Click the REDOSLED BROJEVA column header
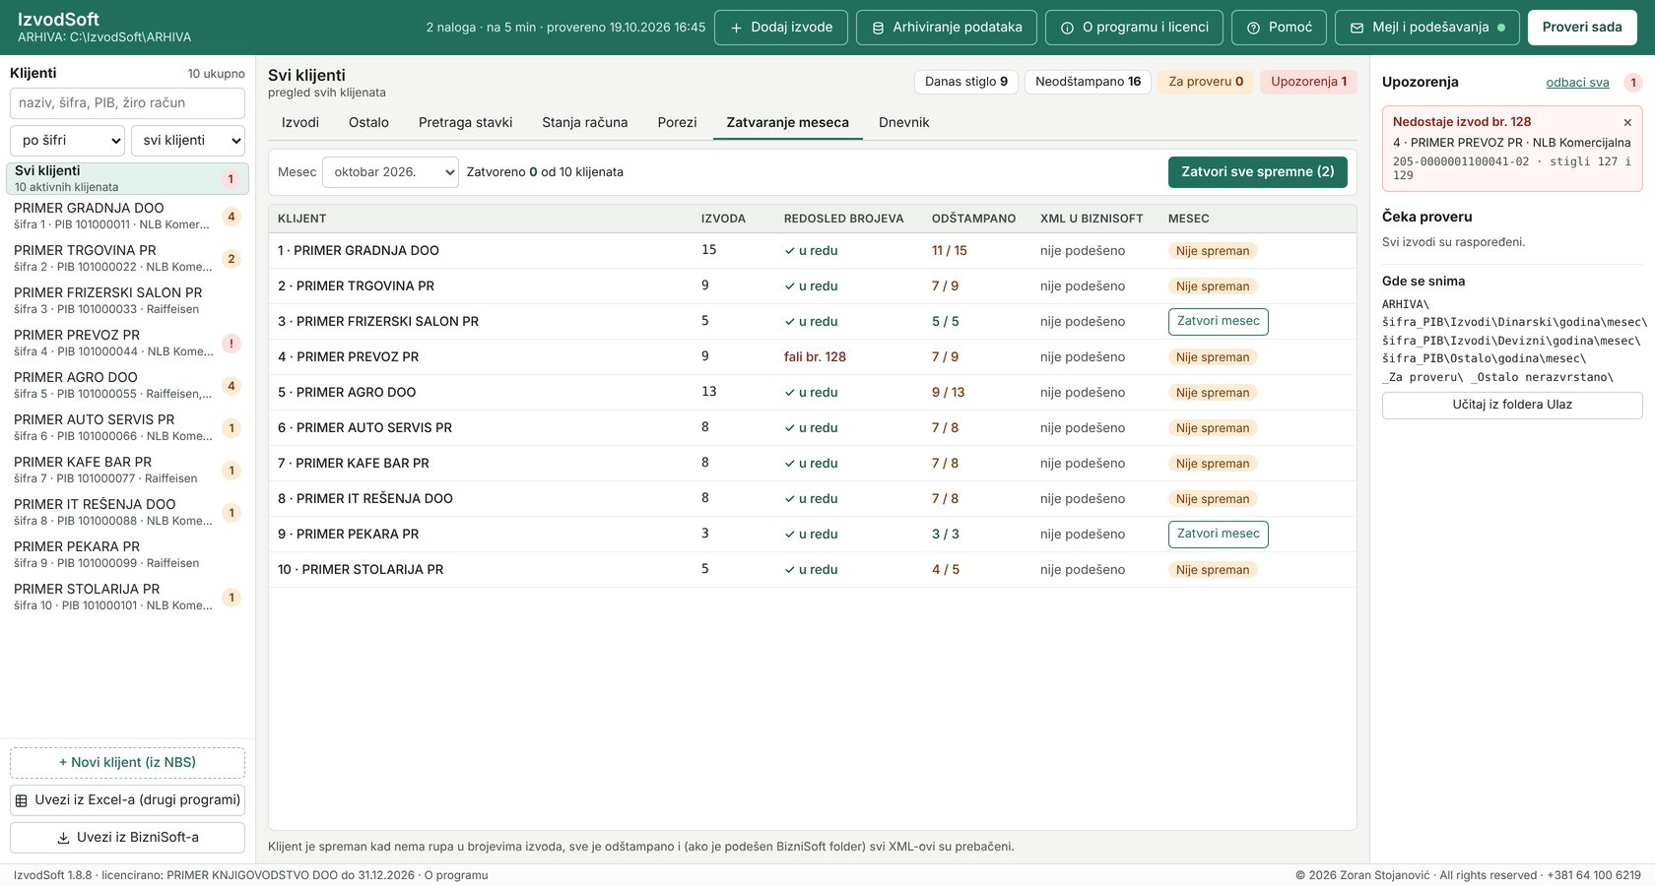 point(843,219)
